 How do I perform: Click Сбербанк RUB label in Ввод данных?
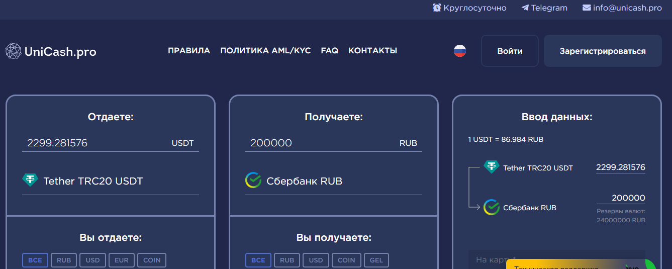click(x=530, y=208)
